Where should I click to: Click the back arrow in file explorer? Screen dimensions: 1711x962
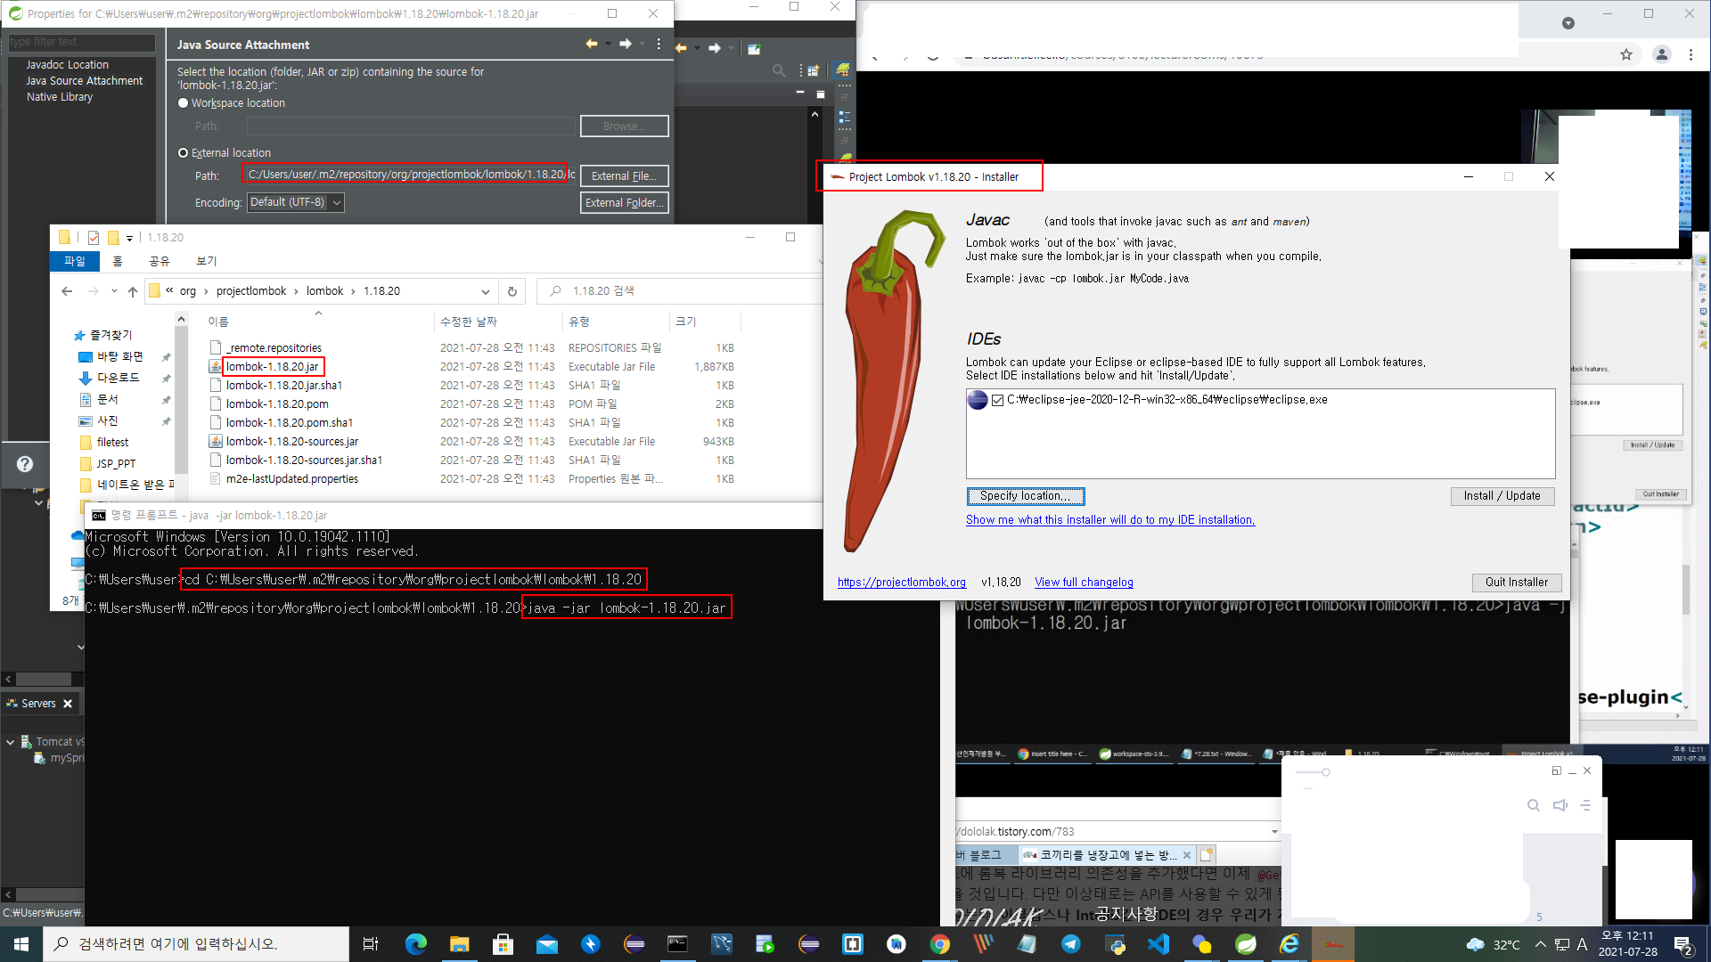pos(67,291)
